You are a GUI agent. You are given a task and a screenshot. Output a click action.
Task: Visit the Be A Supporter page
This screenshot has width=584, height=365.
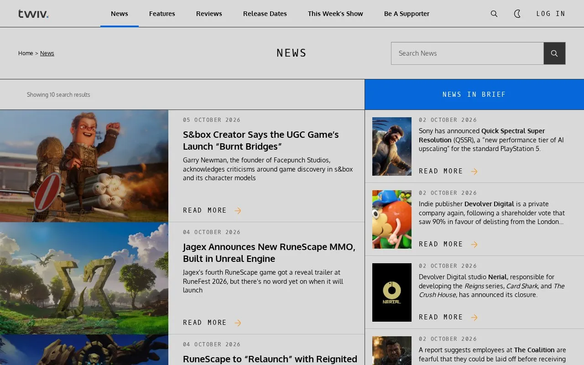click(407, 14)
